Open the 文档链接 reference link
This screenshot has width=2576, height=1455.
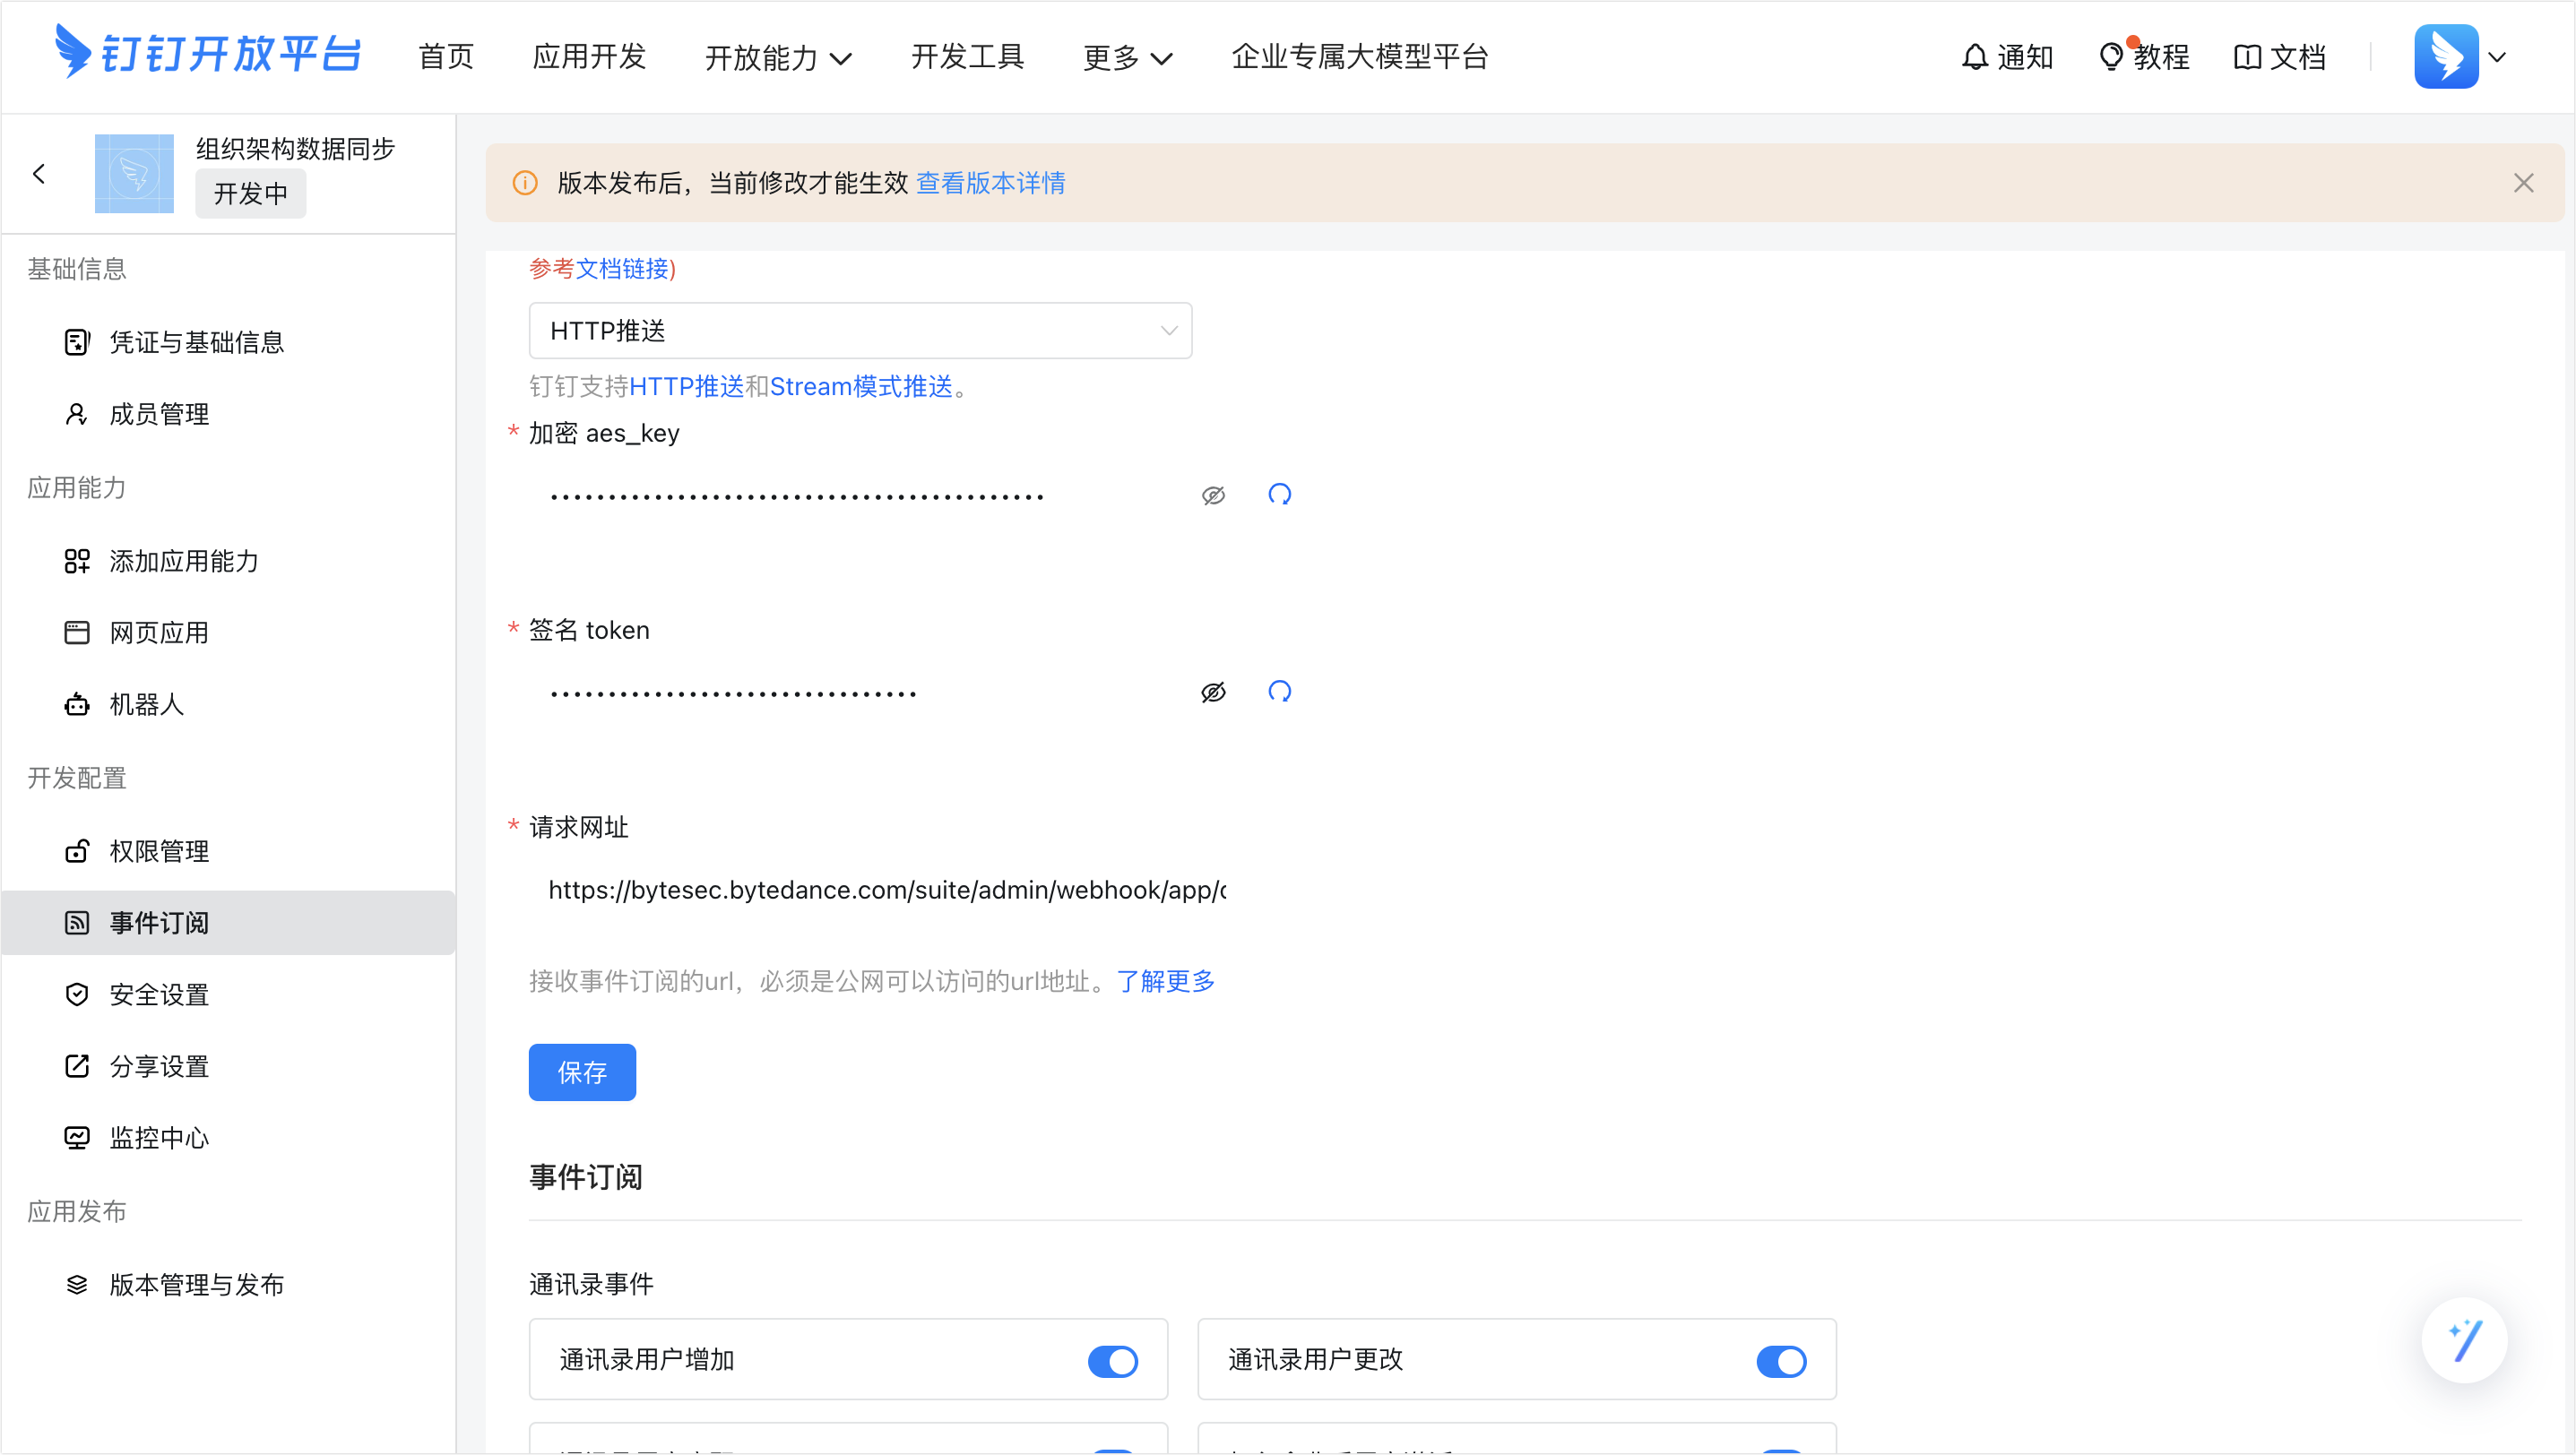(x=622, y=269)
